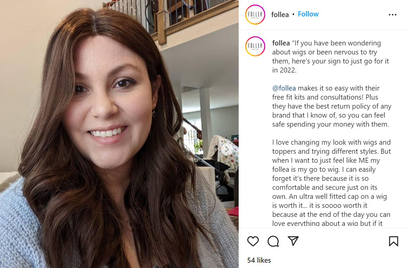Click the cut-off 'love everything about a wig' line
Image resolution: width=407 pixels, height=268 pixels.
click(327, 224)
